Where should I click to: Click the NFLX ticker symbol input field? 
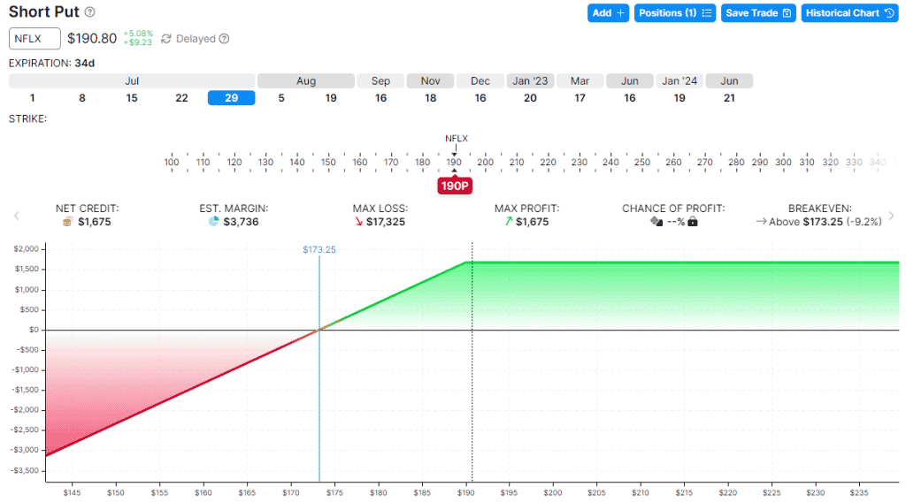(35, 39)
